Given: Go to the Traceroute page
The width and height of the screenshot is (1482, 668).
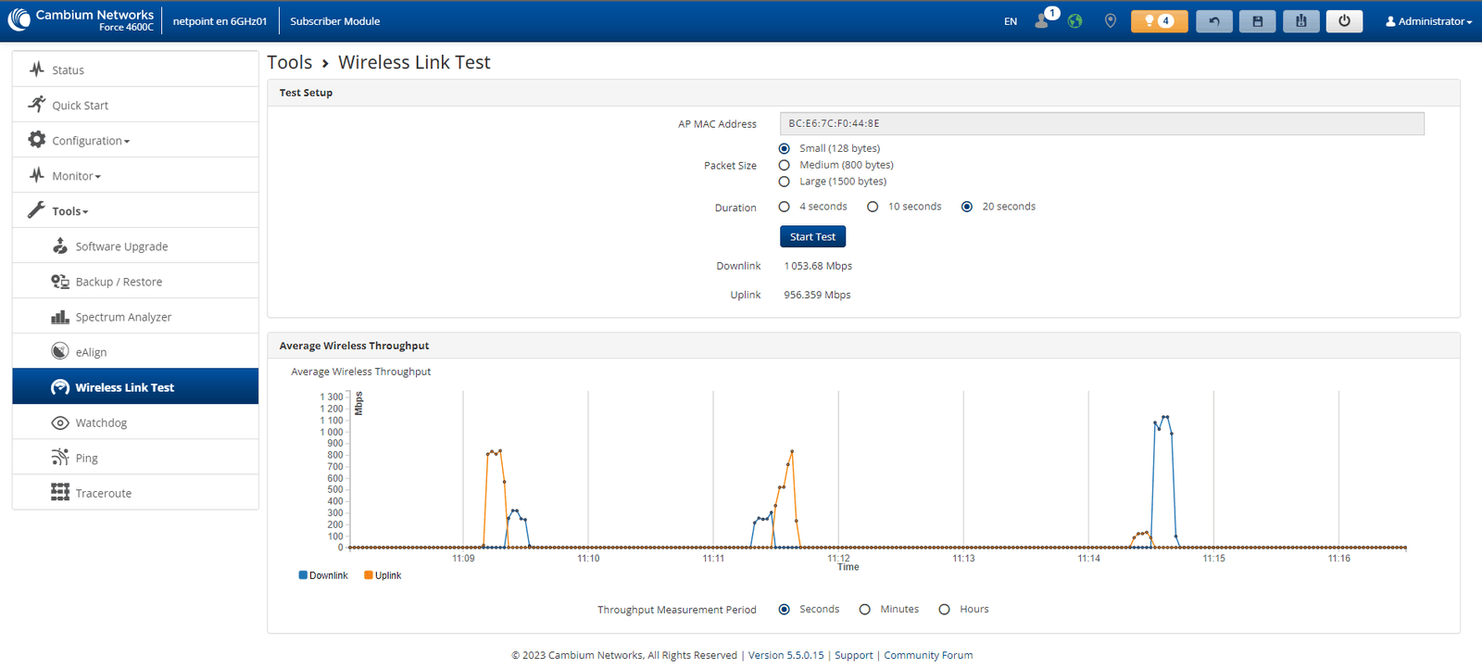Looking at the screenshot, I should point(103,493).
